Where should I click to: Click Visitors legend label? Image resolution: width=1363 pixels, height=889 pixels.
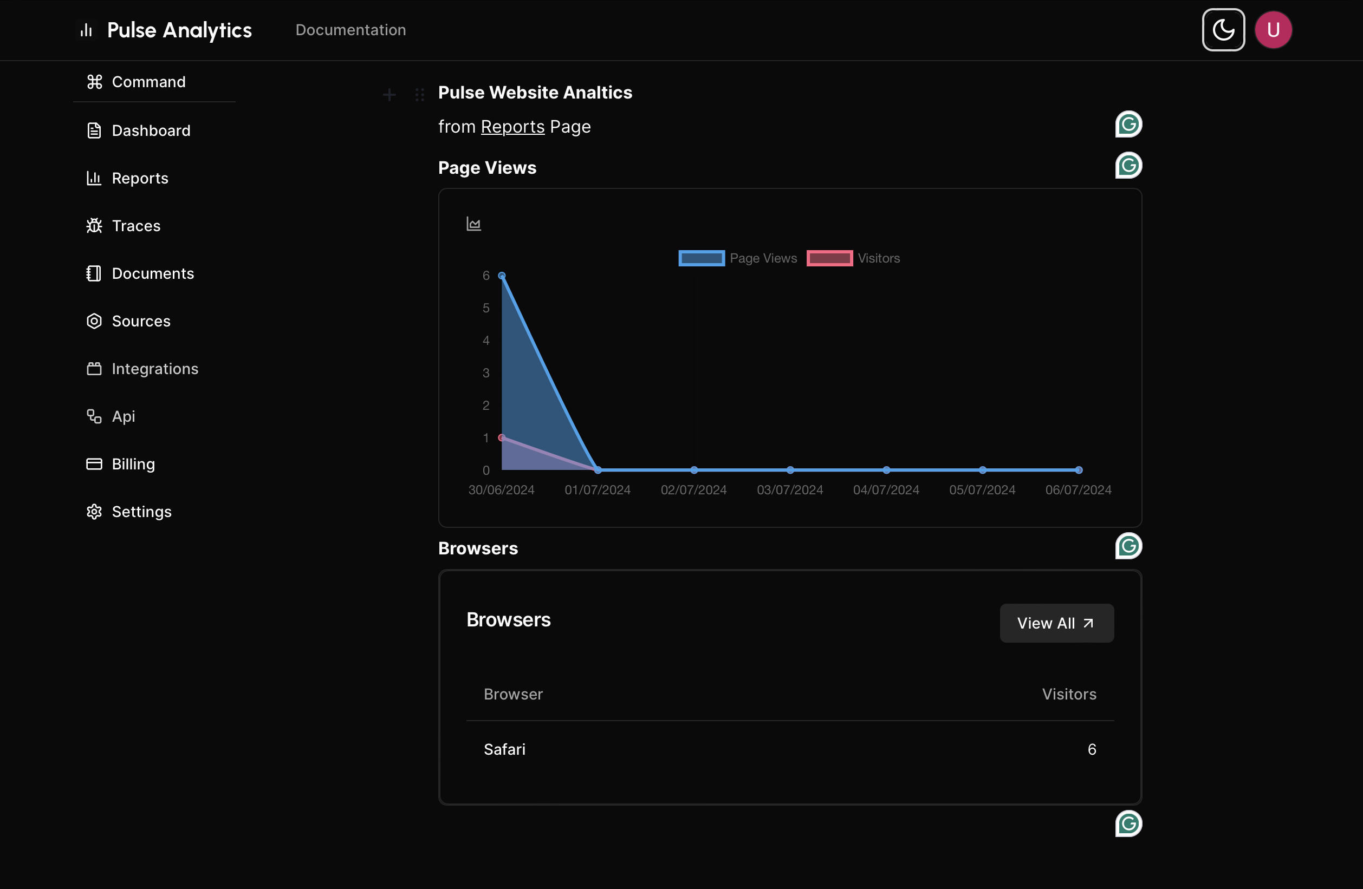(x=879, y=258)
